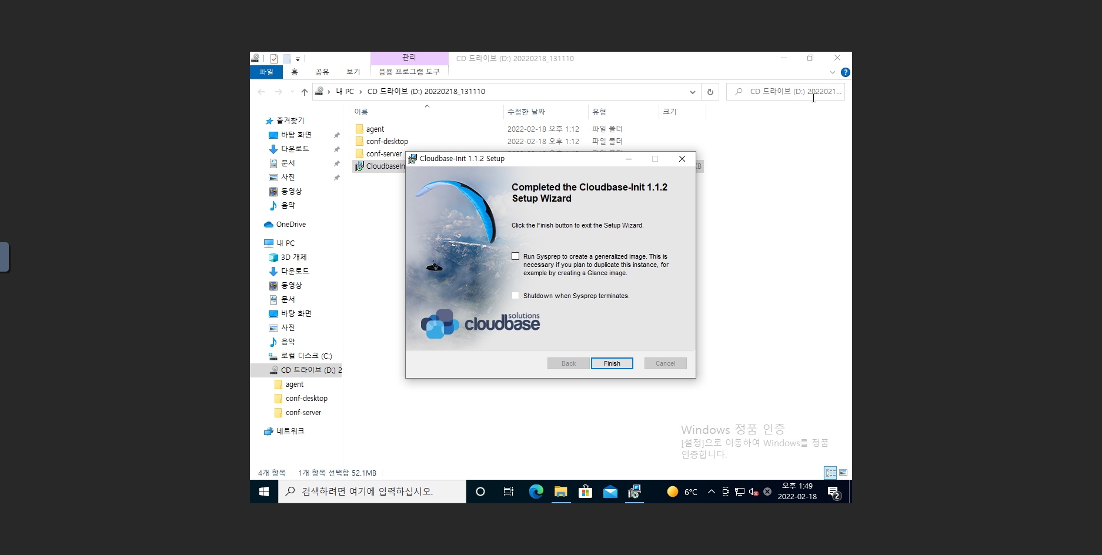
Task: Sort by the 크기 column header
Action: tap(670, 112)
